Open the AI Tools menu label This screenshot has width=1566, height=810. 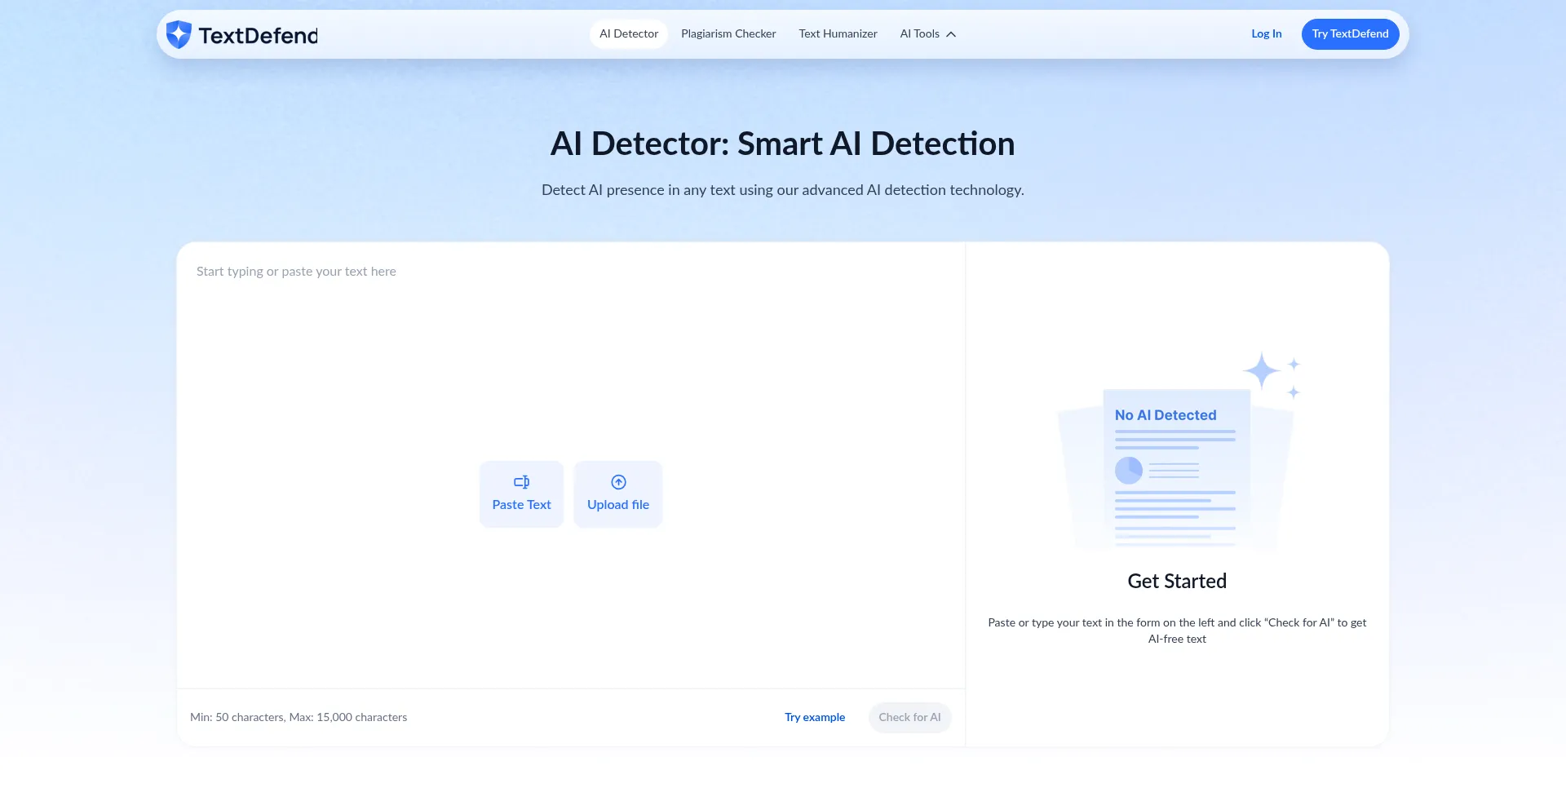[919, 34]
